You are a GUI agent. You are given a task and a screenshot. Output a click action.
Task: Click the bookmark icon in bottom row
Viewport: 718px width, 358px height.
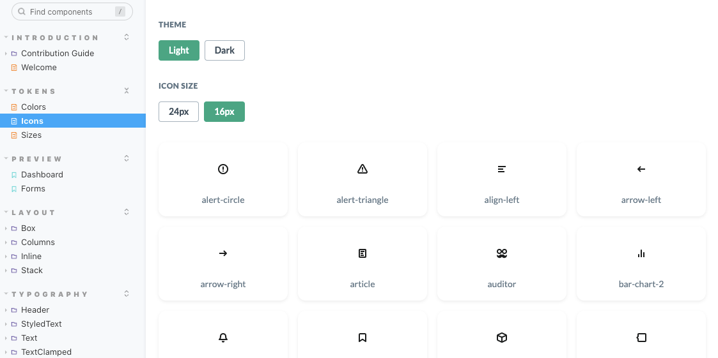pos(363,338)
